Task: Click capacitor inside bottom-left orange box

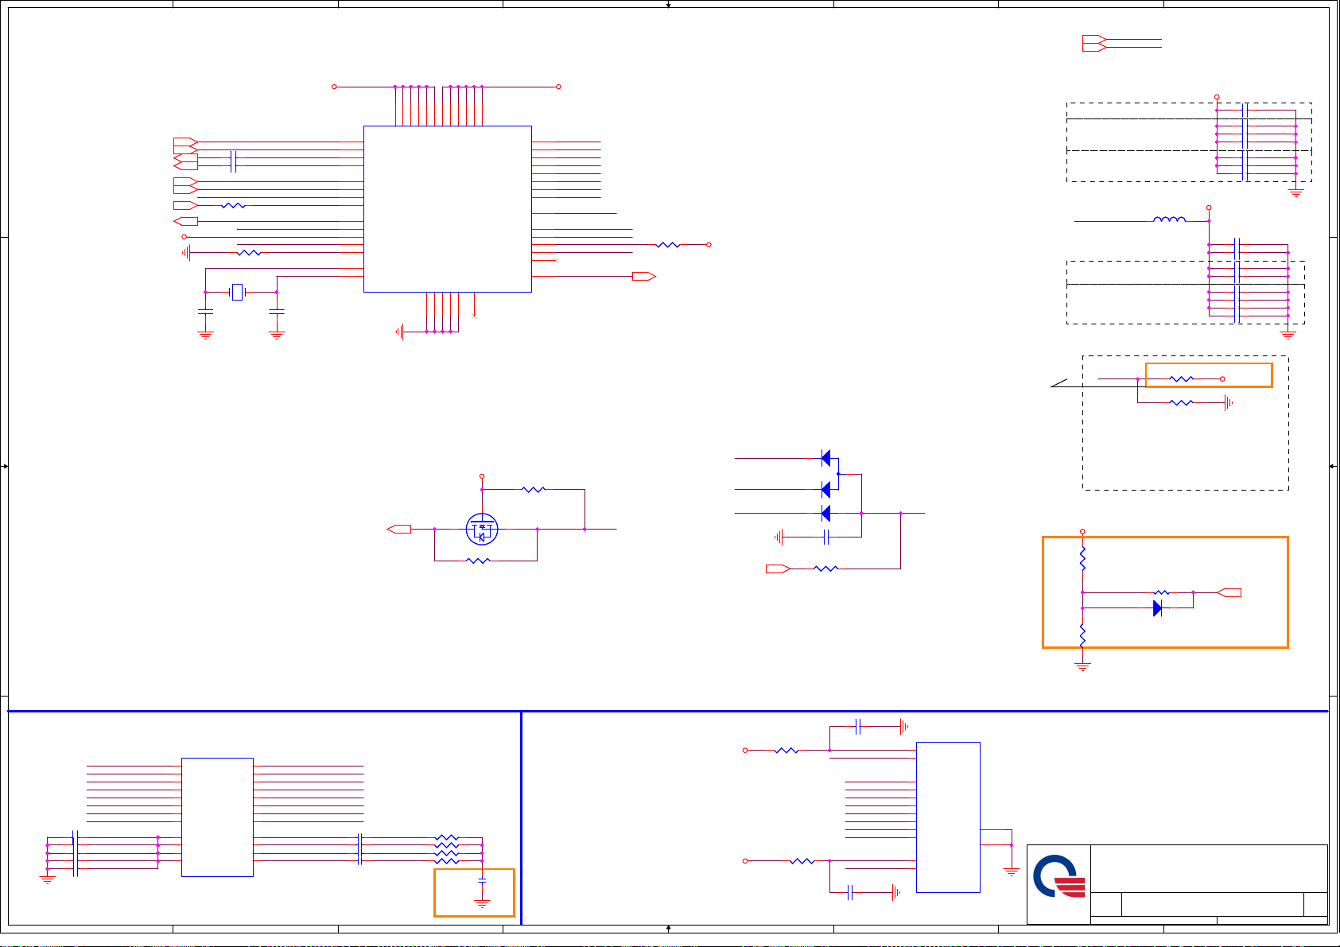Action: [x=482, y=881]
